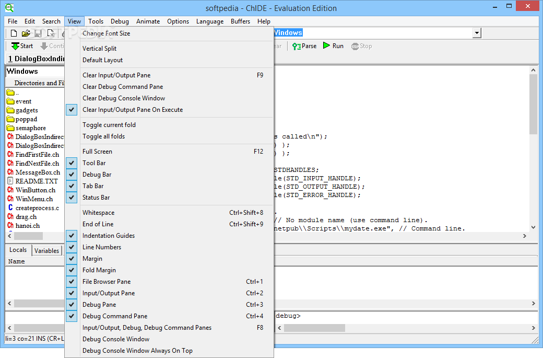Viewport: 543px width, 358px height.
Task: Click the file browser horizontal scrollbar thumb
Action: [x=28, y=236]
